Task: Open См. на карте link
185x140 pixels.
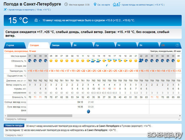Action: pos(104,5)
